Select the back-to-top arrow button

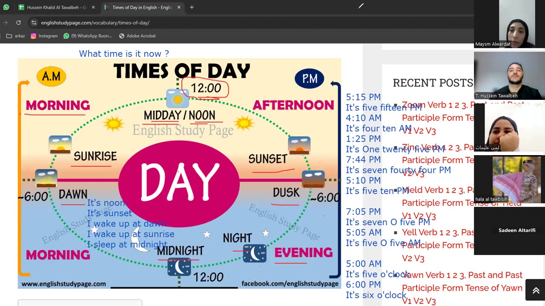coord(536,290)
